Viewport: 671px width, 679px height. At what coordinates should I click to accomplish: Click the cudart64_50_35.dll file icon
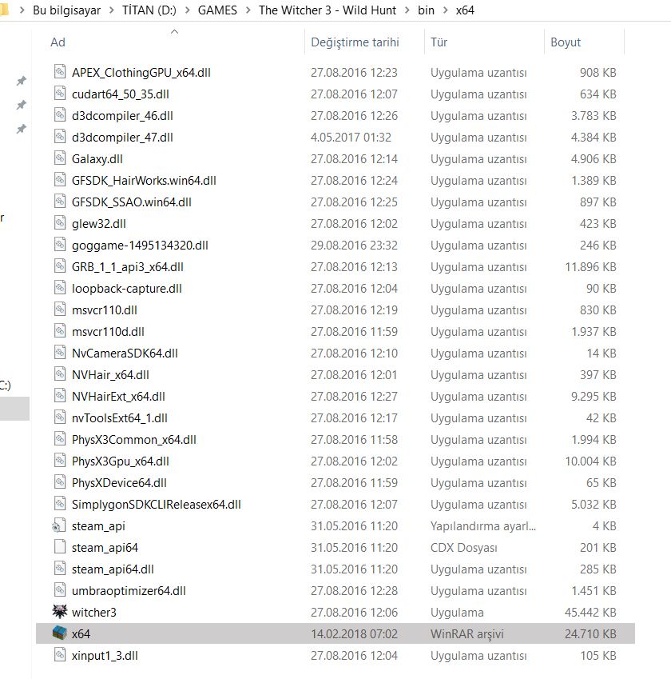(60, 93)
